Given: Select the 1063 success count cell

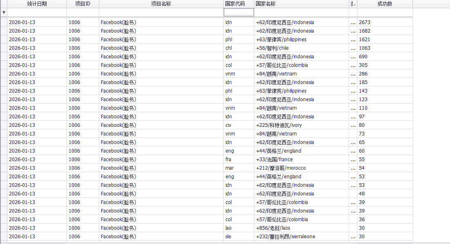Looking at the screenshot, I should click(x=385, y=48).
